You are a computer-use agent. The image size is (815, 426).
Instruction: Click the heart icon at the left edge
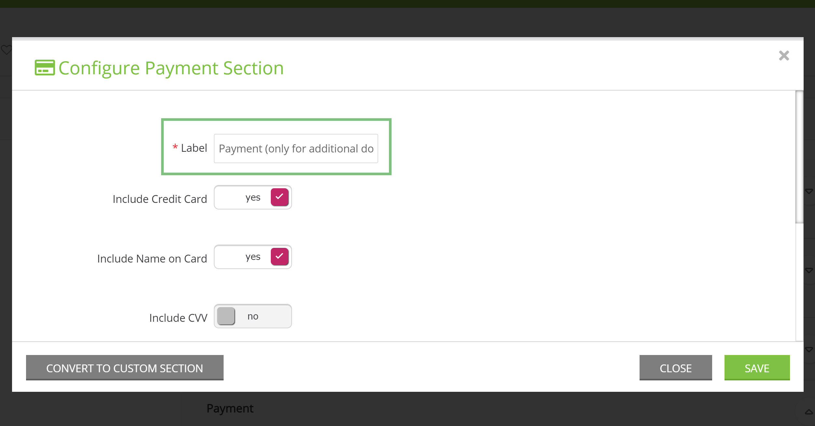[6, 50]
